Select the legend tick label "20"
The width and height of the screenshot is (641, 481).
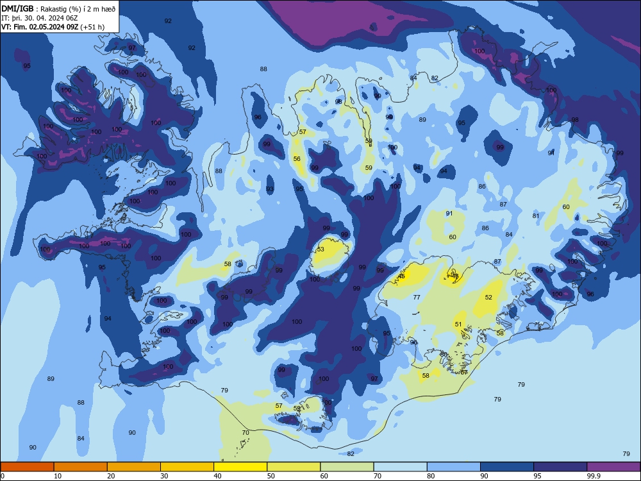[111, 476]
